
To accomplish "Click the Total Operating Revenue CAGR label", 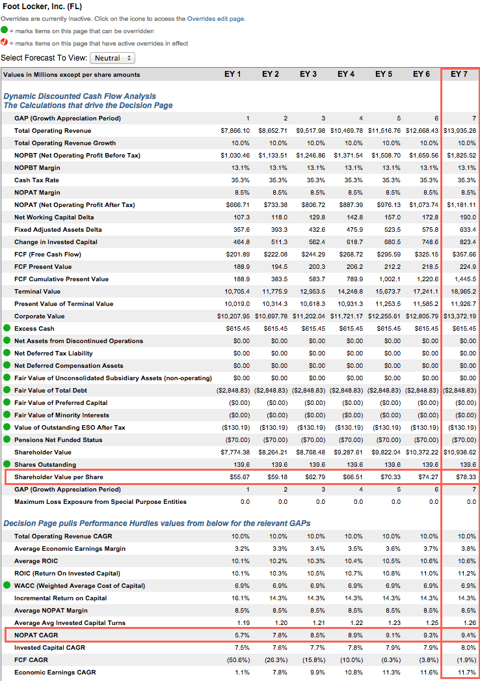I will [63, 536].
